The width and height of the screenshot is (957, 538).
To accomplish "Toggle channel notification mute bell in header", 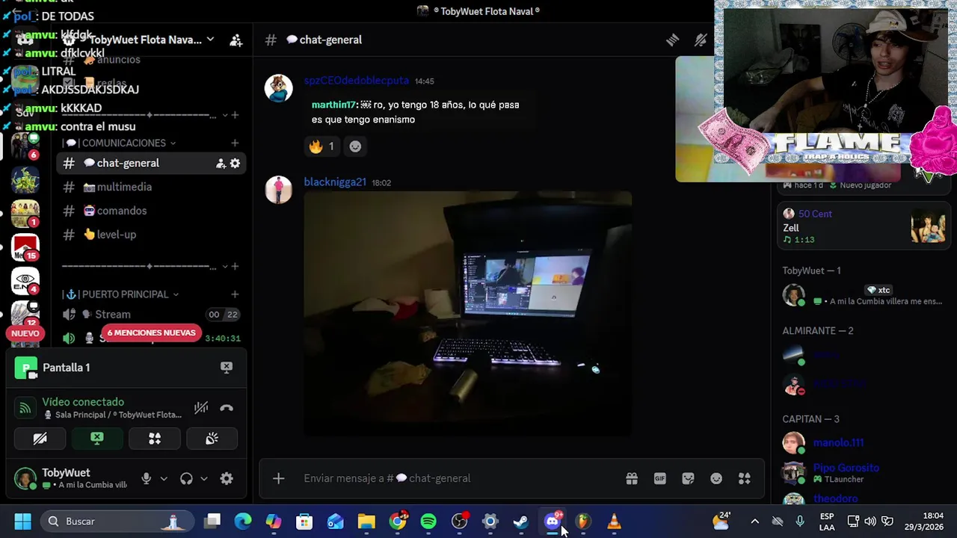I will 701,40.
